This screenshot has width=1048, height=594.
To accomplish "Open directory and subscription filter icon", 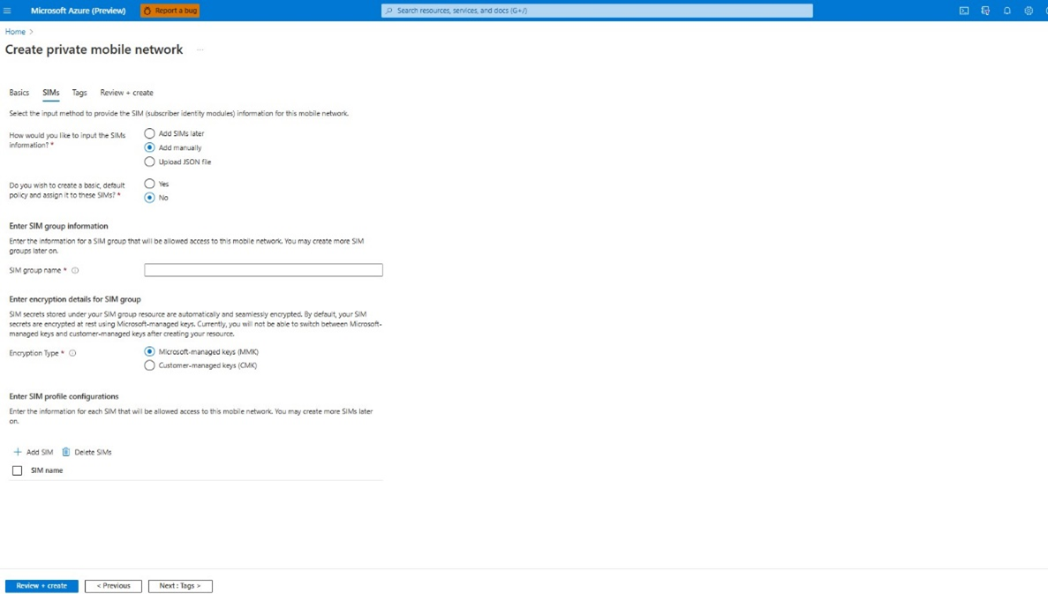I will (x=985, y=11).
